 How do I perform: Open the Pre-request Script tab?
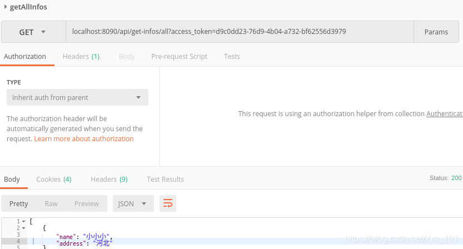pyautogui.click(x=179, y=57)
